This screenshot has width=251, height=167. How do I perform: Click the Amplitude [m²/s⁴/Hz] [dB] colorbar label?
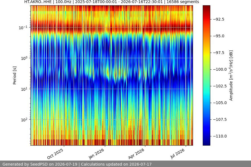231,75
